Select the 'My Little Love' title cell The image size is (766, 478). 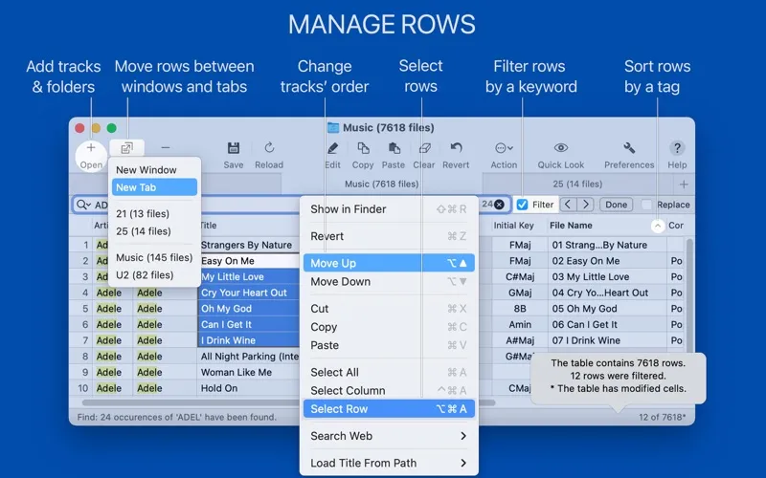tap(249, 276)
